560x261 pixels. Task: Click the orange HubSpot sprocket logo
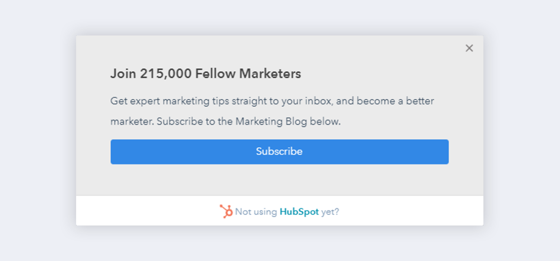pos(226,211)
